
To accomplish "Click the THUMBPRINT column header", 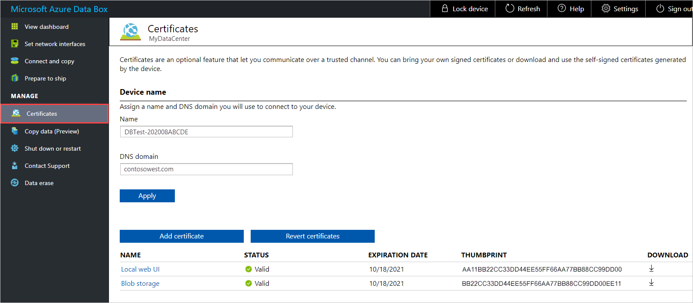I will [x=484, y=255].
